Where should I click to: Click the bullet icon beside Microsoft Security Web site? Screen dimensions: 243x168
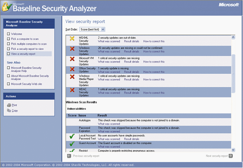coord(8,84)
